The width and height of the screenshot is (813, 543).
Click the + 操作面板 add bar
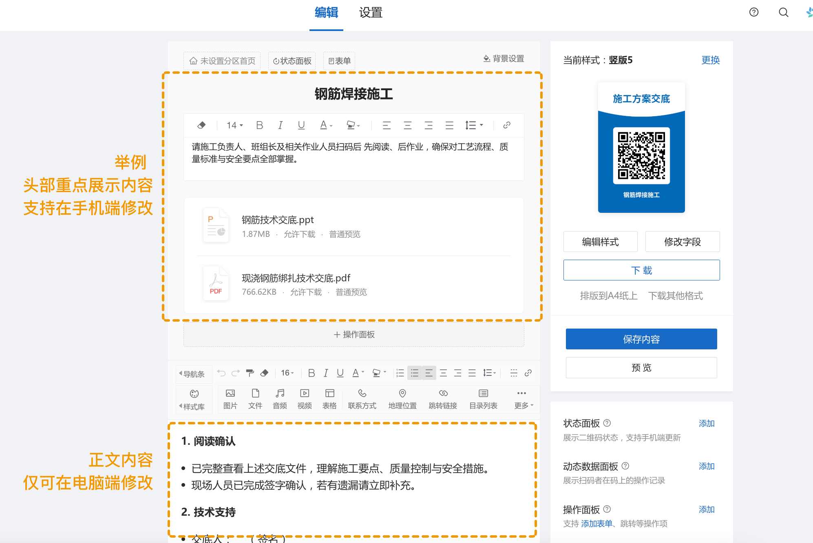coord(354,335)
